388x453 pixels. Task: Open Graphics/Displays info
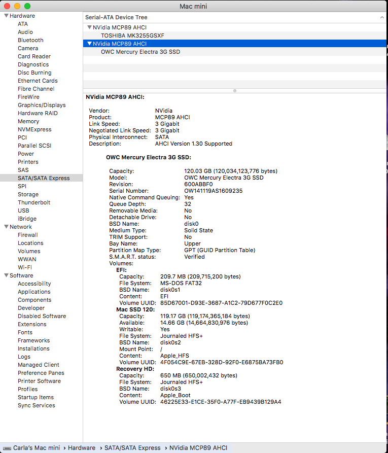pyautogui.click(x=42, y=105)
